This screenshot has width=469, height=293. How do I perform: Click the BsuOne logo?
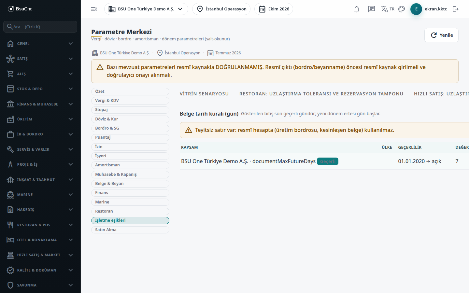(x=20, y=9)
